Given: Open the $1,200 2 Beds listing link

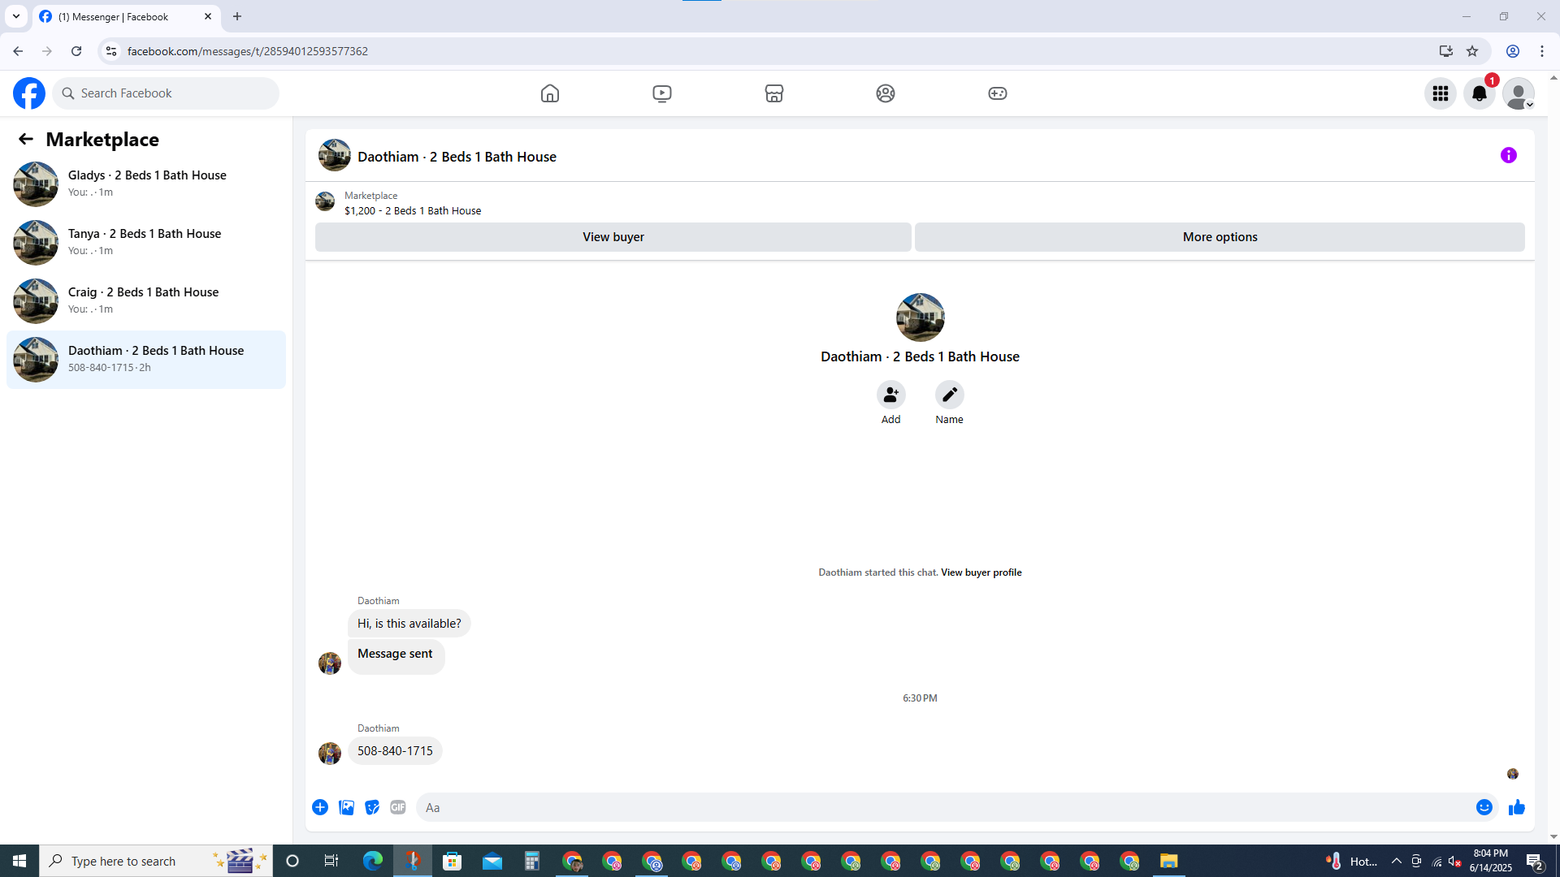Looking at the screenshot, I should (413, 211).
